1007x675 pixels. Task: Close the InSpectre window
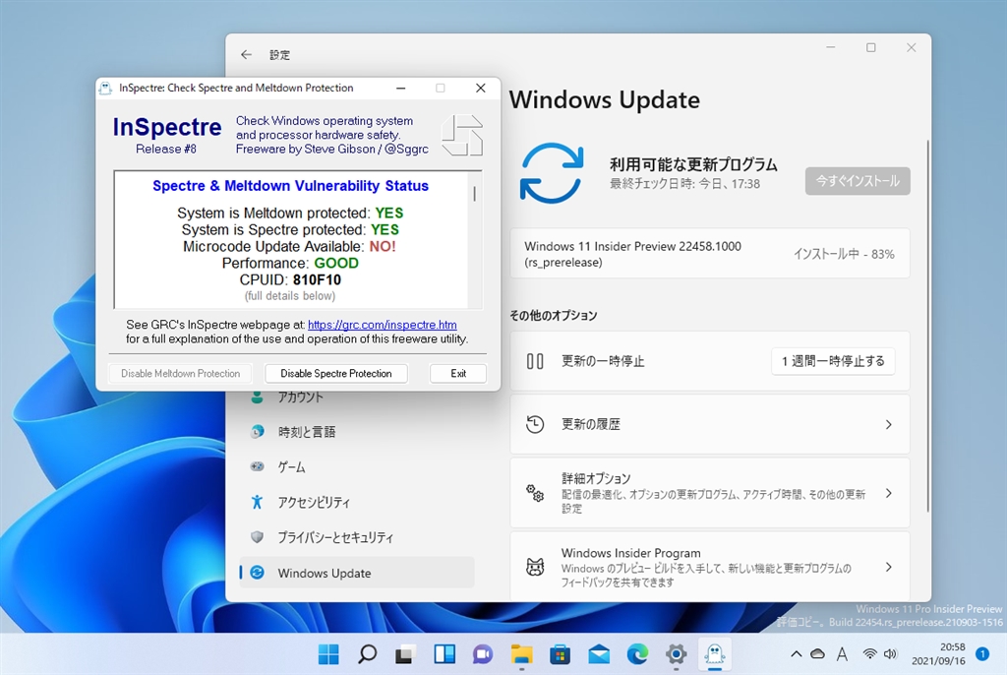point(480,89)
